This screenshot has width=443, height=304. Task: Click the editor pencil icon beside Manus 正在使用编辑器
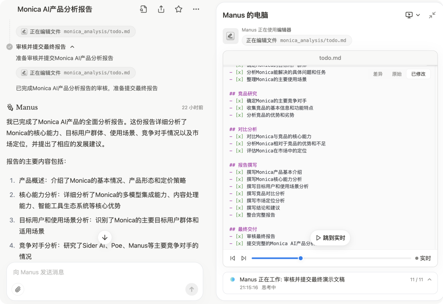click(x=230, y=36)
